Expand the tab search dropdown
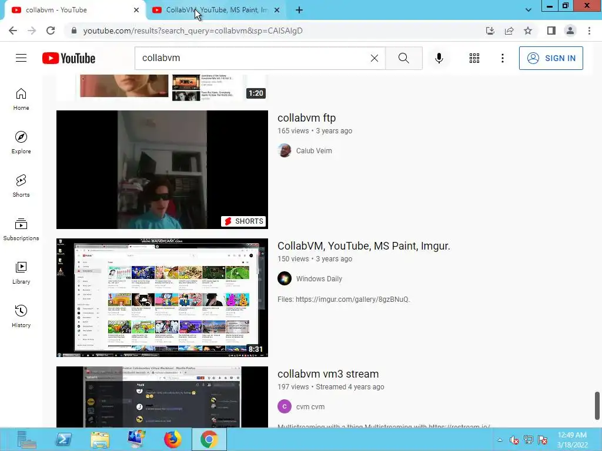 tap(529, 10)
